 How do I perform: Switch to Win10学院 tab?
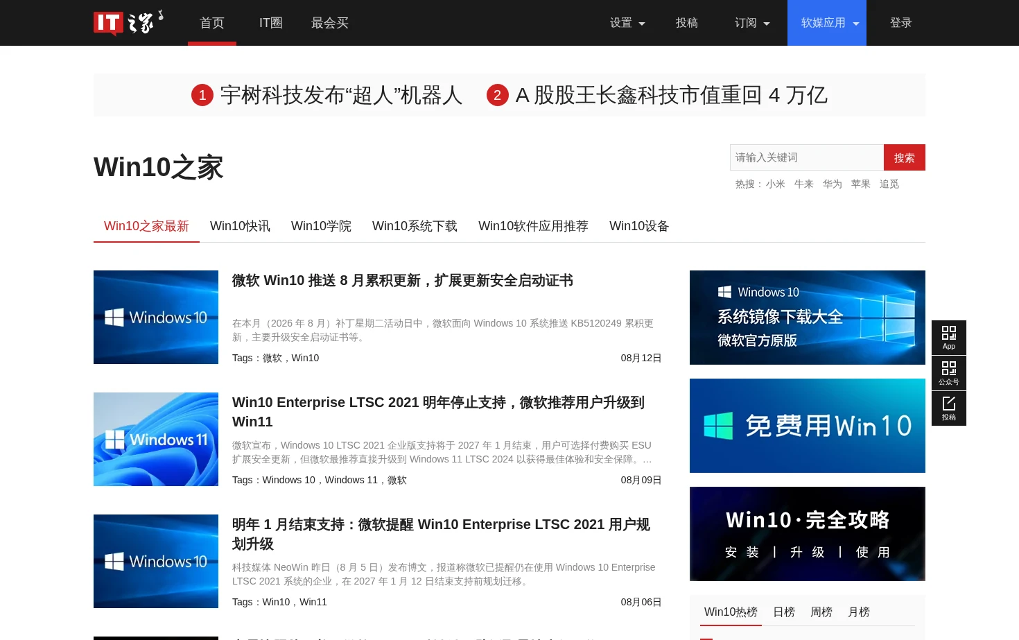point(321,226)
